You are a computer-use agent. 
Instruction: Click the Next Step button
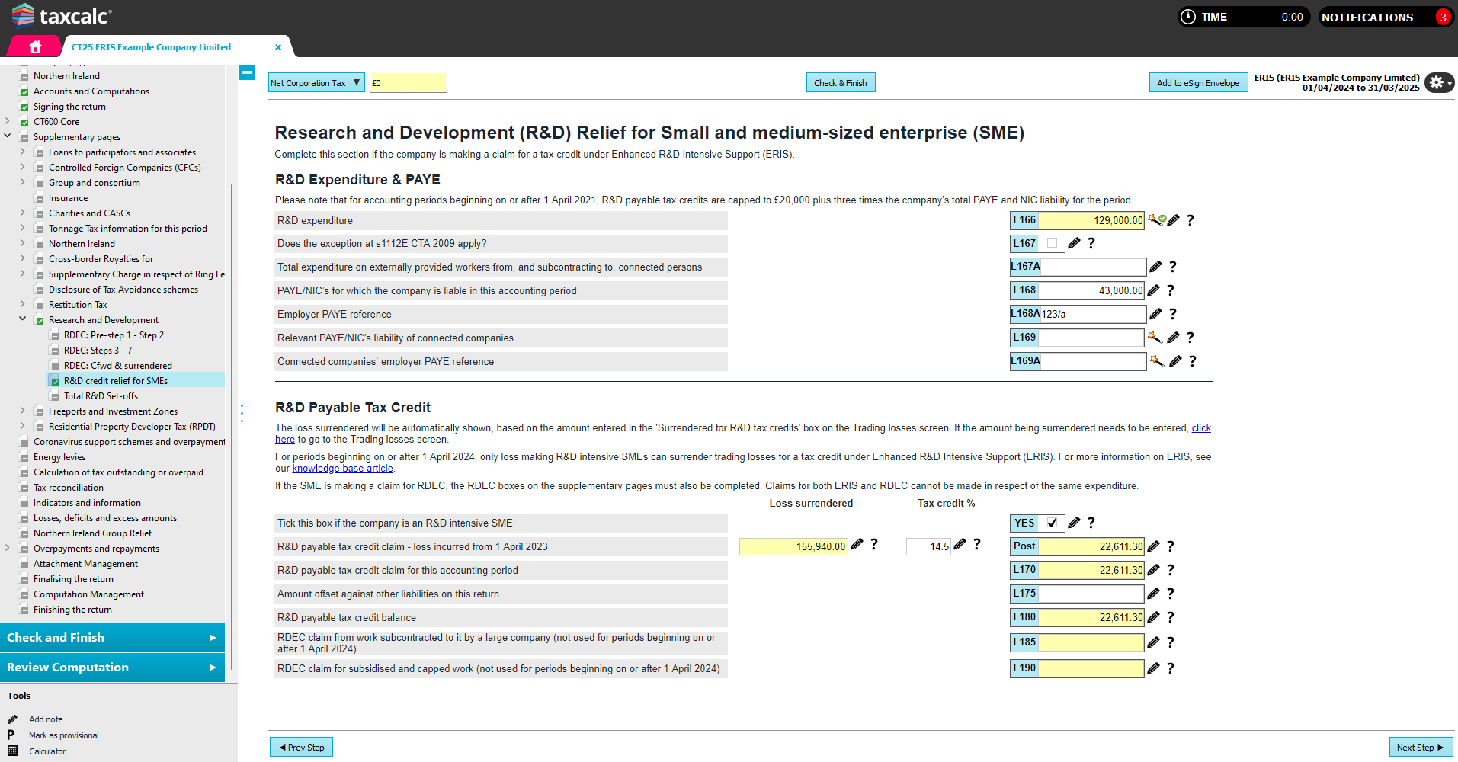pos(1420,748)
